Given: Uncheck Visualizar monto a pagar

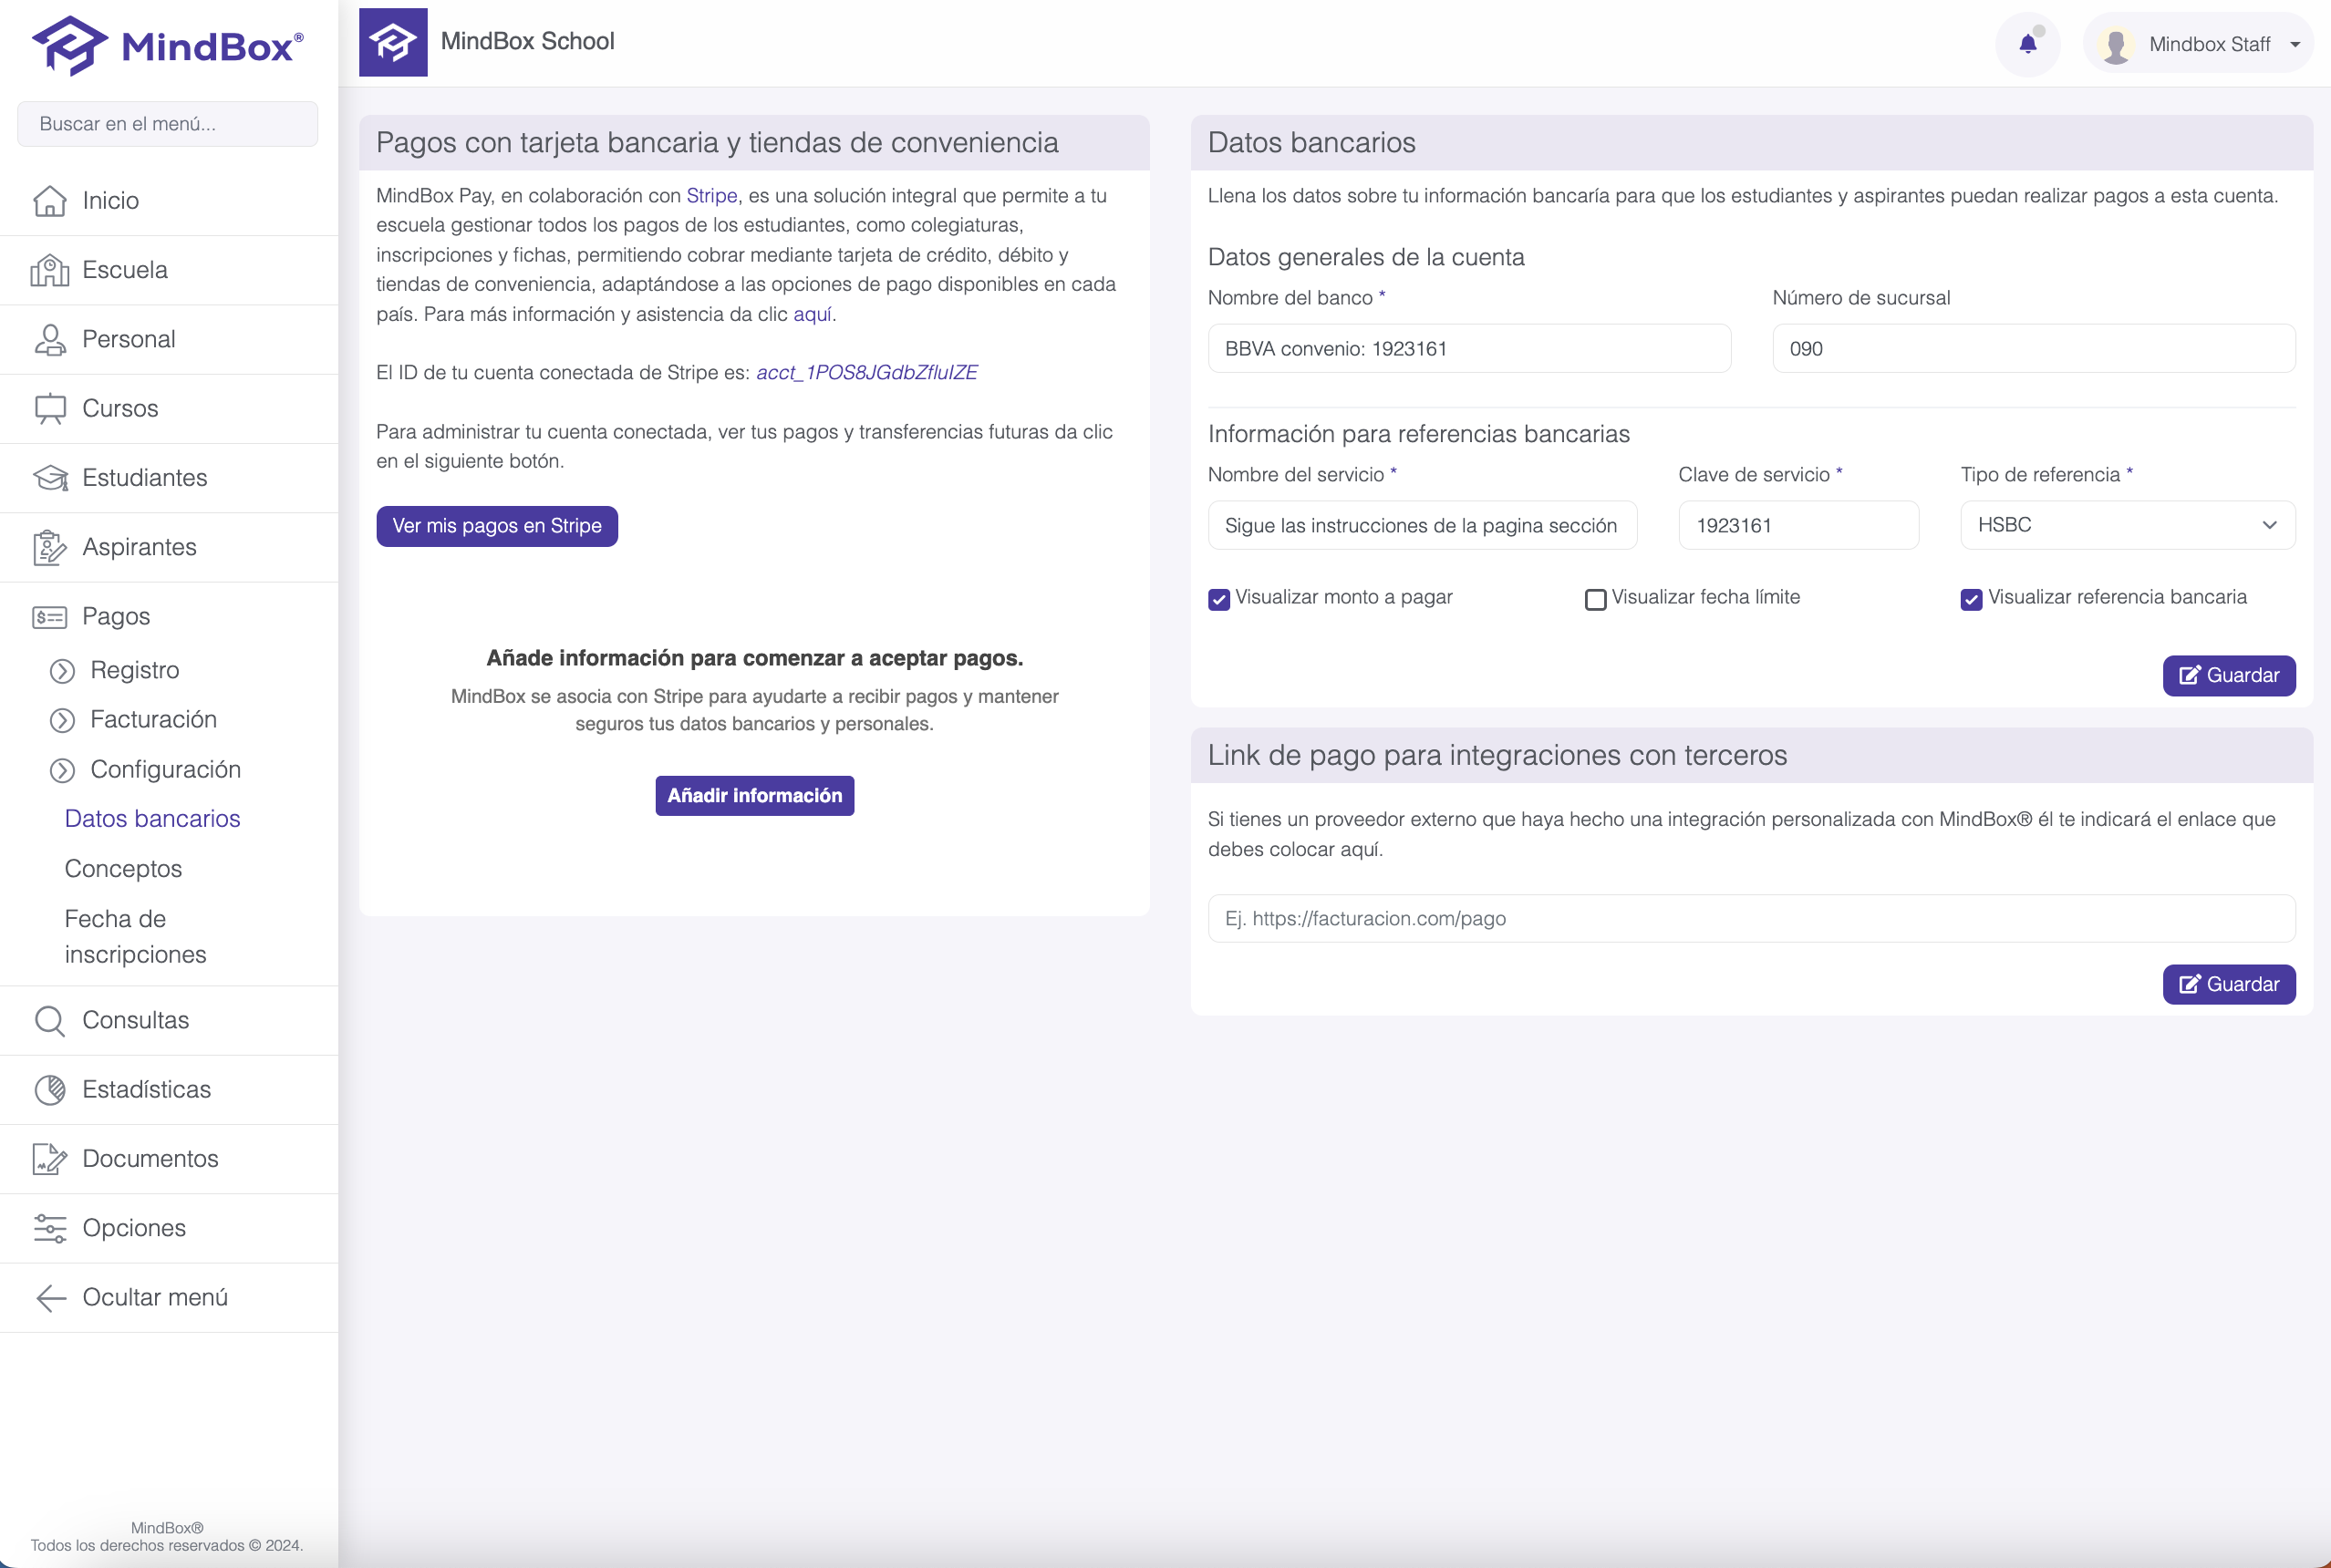Looking at the screenshot, I should (1218, 599).
